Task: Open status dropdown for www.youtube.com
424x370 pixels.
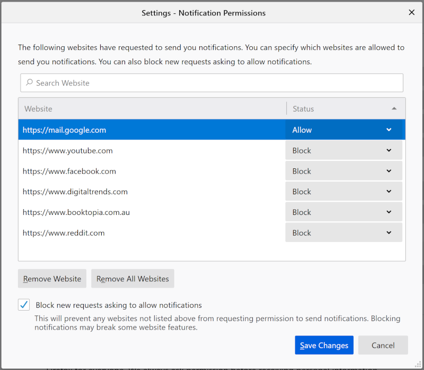Action: pyautogui.click(x=344, y=150)
